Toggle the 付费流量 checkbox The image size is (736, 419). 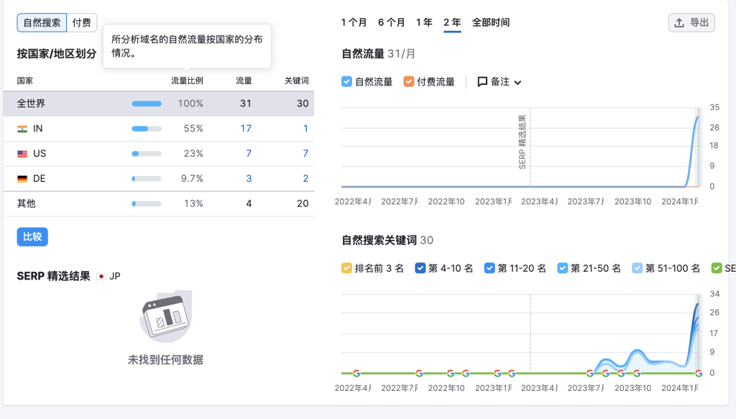(409, 82)
